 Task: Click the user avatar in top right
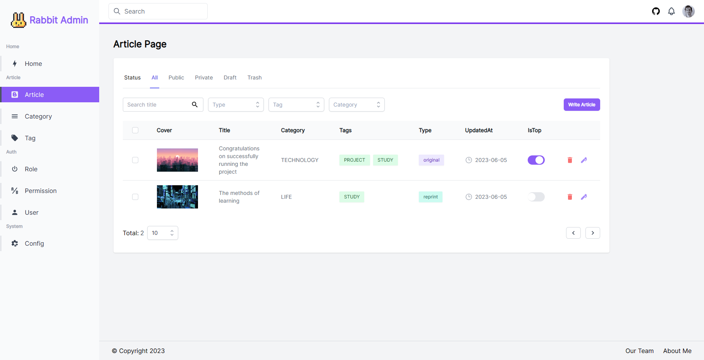coord(689,11)
